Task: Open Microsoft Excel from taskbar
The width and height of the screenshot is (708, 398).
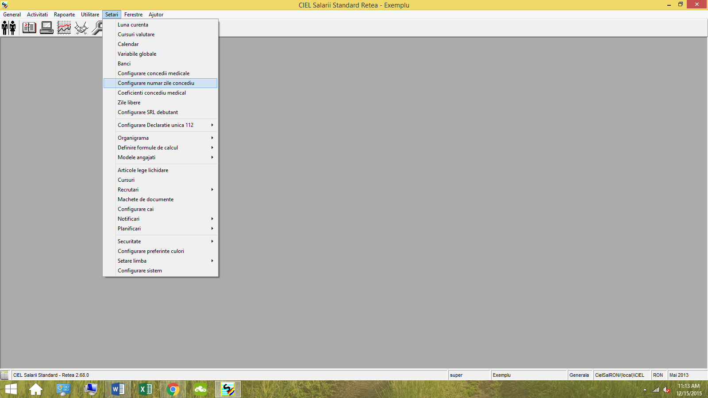Action: (x=146, y=389)
